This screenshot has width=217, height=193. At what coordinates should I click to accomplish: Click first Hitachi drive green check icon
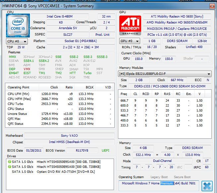coord(9,162)
